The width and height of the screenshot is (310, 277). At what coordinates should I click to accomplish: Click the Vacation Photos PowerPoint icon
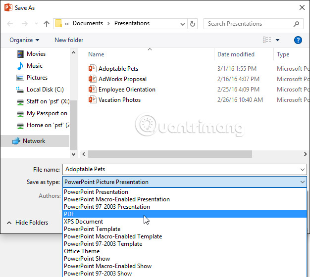[92, 100]
